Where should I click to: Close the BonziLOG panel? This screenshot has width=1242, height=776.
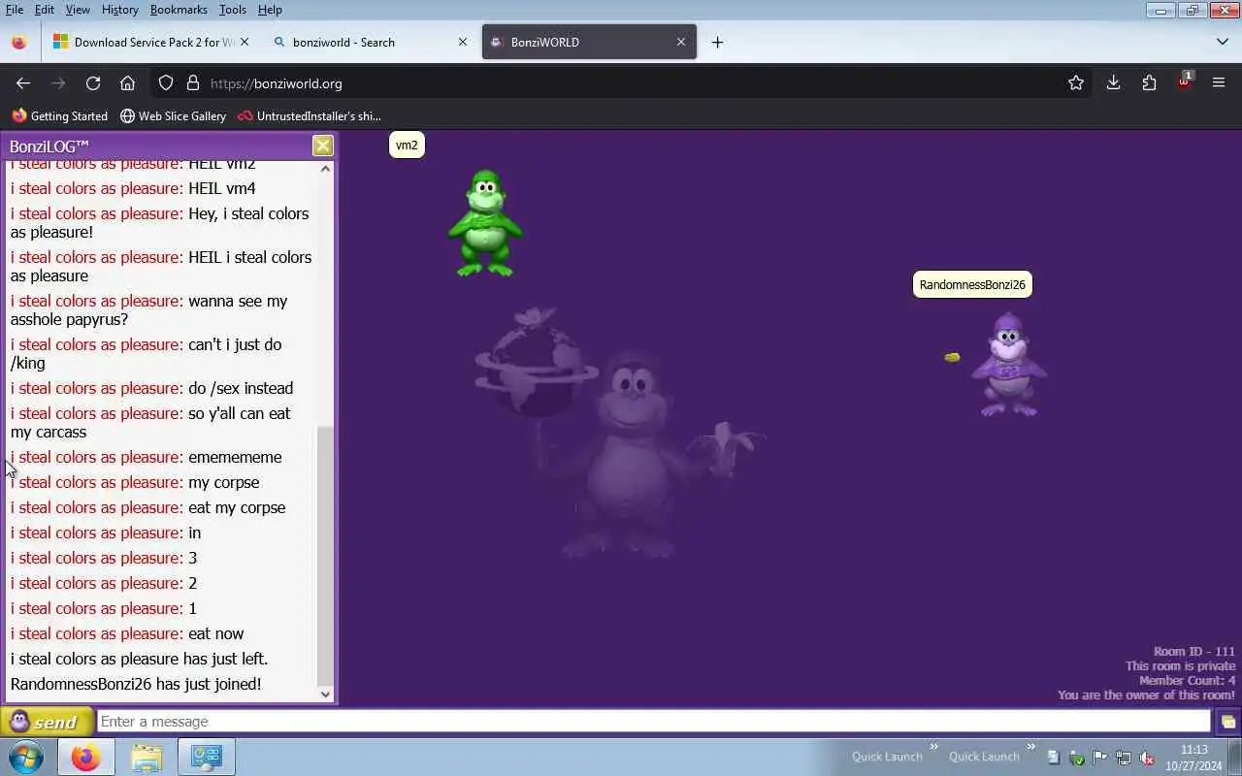coord(323,145)
